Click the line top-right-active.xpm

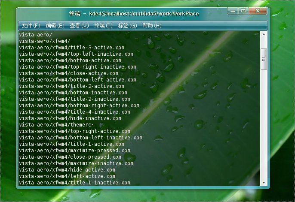(x=74, y=131)
